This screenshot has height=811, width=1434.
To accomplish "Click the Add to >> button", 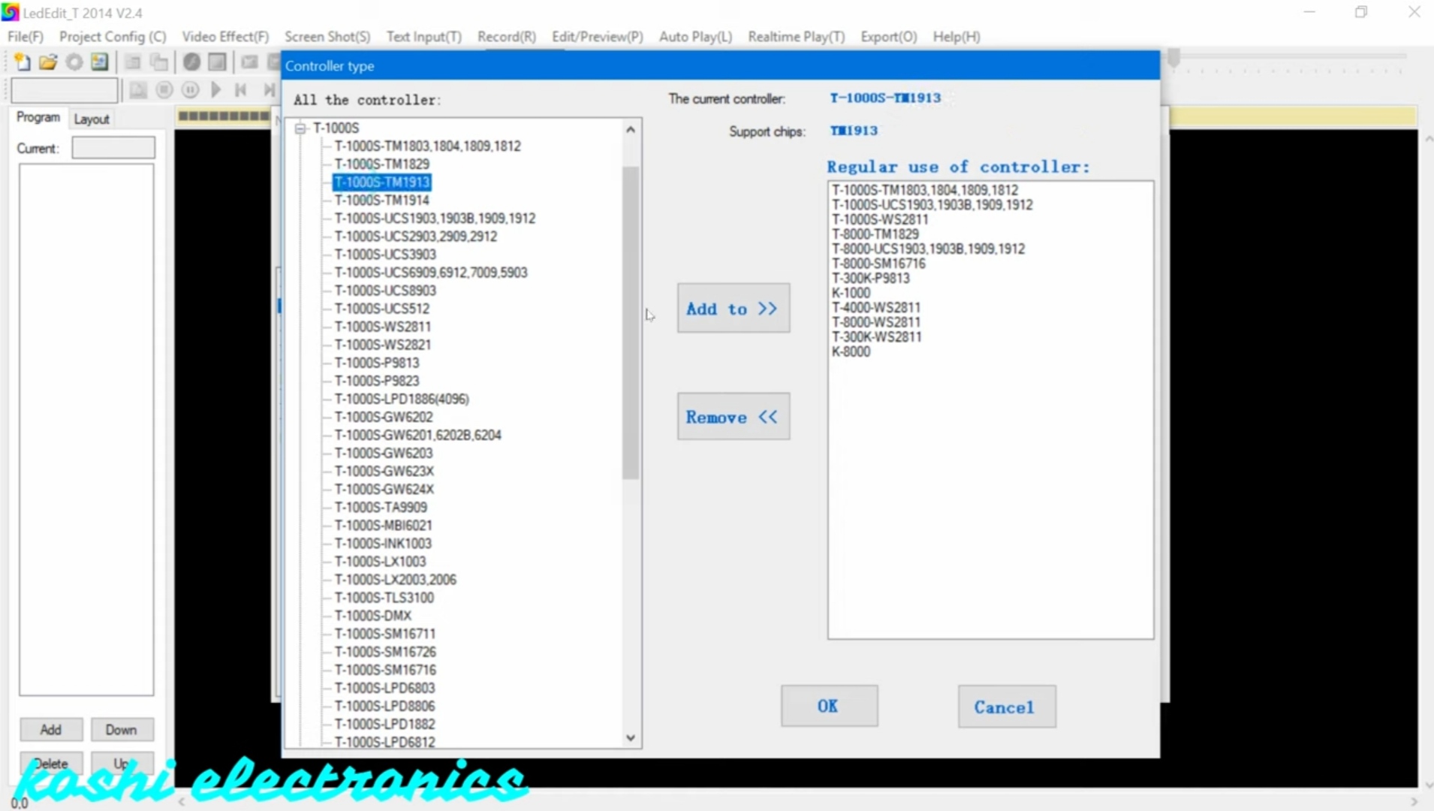I will coord(734,308).
